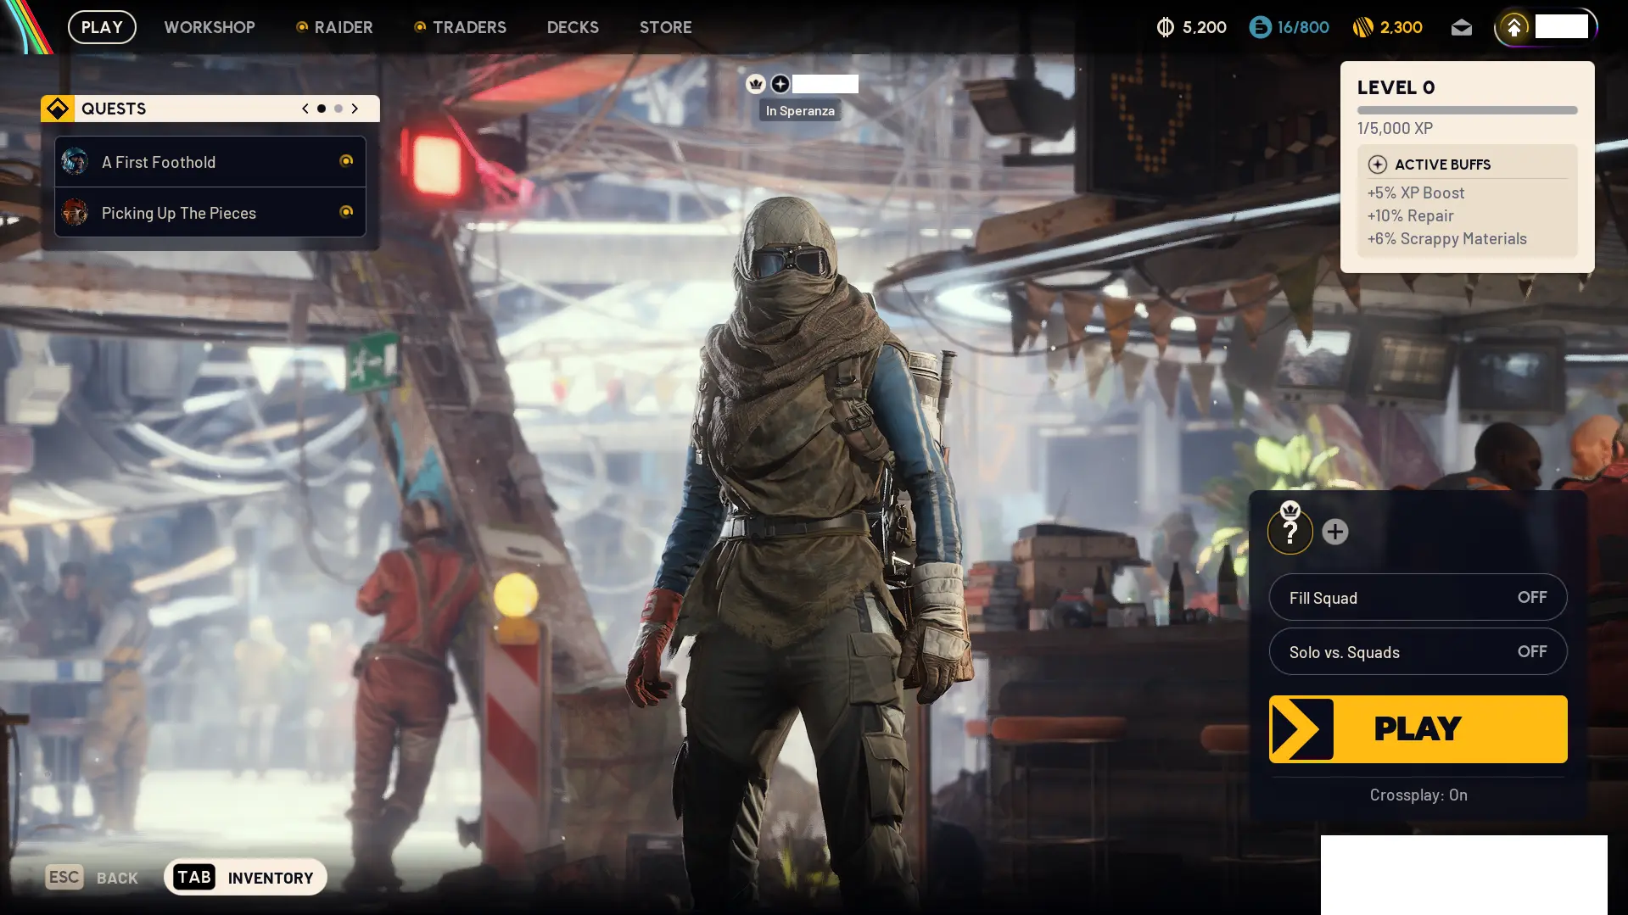Click the 'In Speranza' status label
Viewport: 1628px width, 915px height.
[x=800, y=110]
